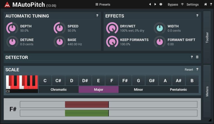The width and height of the screenshot is (214, 124).
Task: Select the Minor scale tab
Action: coord(138,90)
